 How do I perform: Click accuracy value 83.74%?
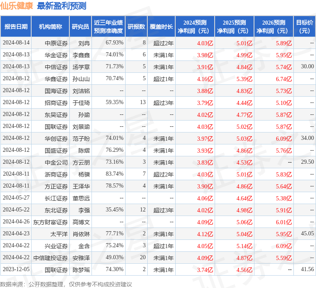114,174
